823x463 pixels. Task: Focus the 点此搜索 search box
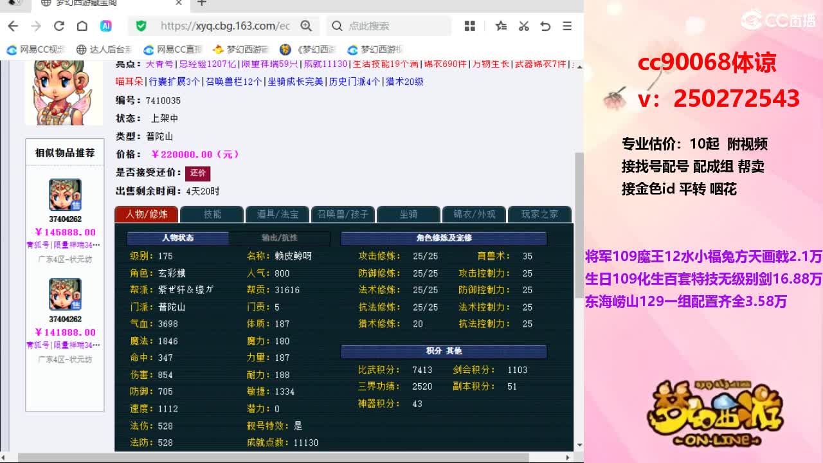(x=389, y=26)
